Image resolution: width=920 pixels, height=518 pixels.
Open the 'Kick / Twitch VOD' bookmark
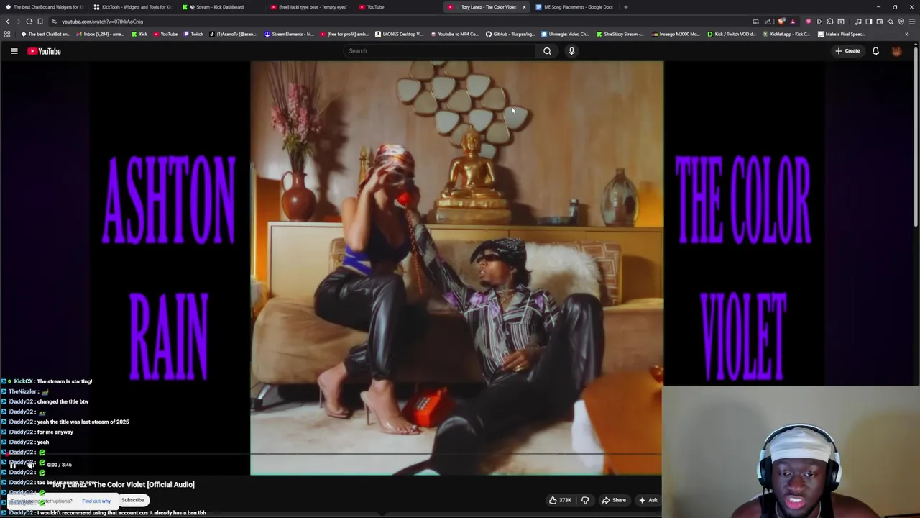pyautogui.click(x=731, y=34)
